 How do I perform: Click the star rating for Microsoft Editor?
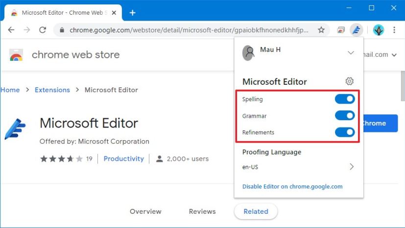point(62,159)
